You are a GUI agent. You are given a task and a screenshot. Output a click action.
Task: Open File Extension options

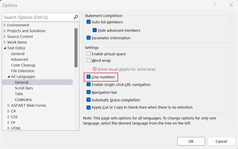click(x=23, y=71)
